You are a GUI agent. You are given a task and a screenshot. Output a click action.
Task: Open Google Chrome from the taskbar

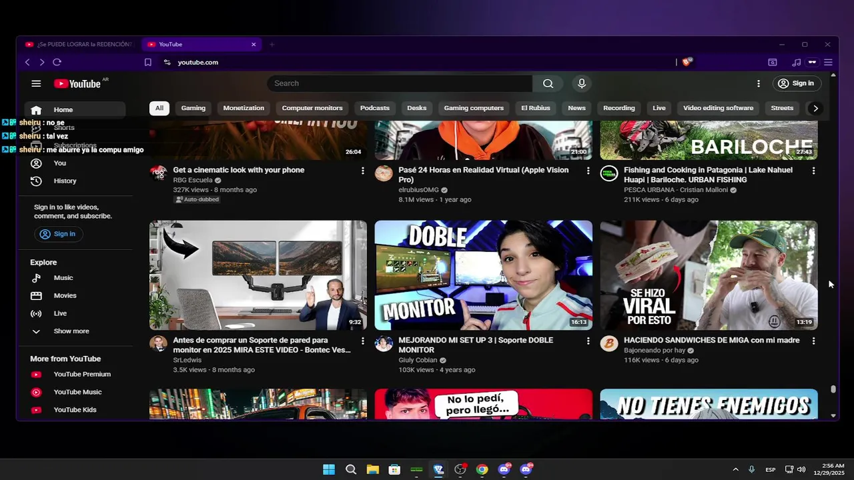pyautogui.click(x=482, y=469)
